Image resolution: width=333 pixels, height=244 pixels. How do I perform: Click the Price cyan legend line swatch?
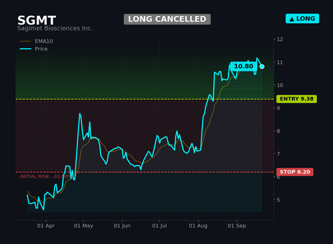pyautogui.click(x=25, y=49)
